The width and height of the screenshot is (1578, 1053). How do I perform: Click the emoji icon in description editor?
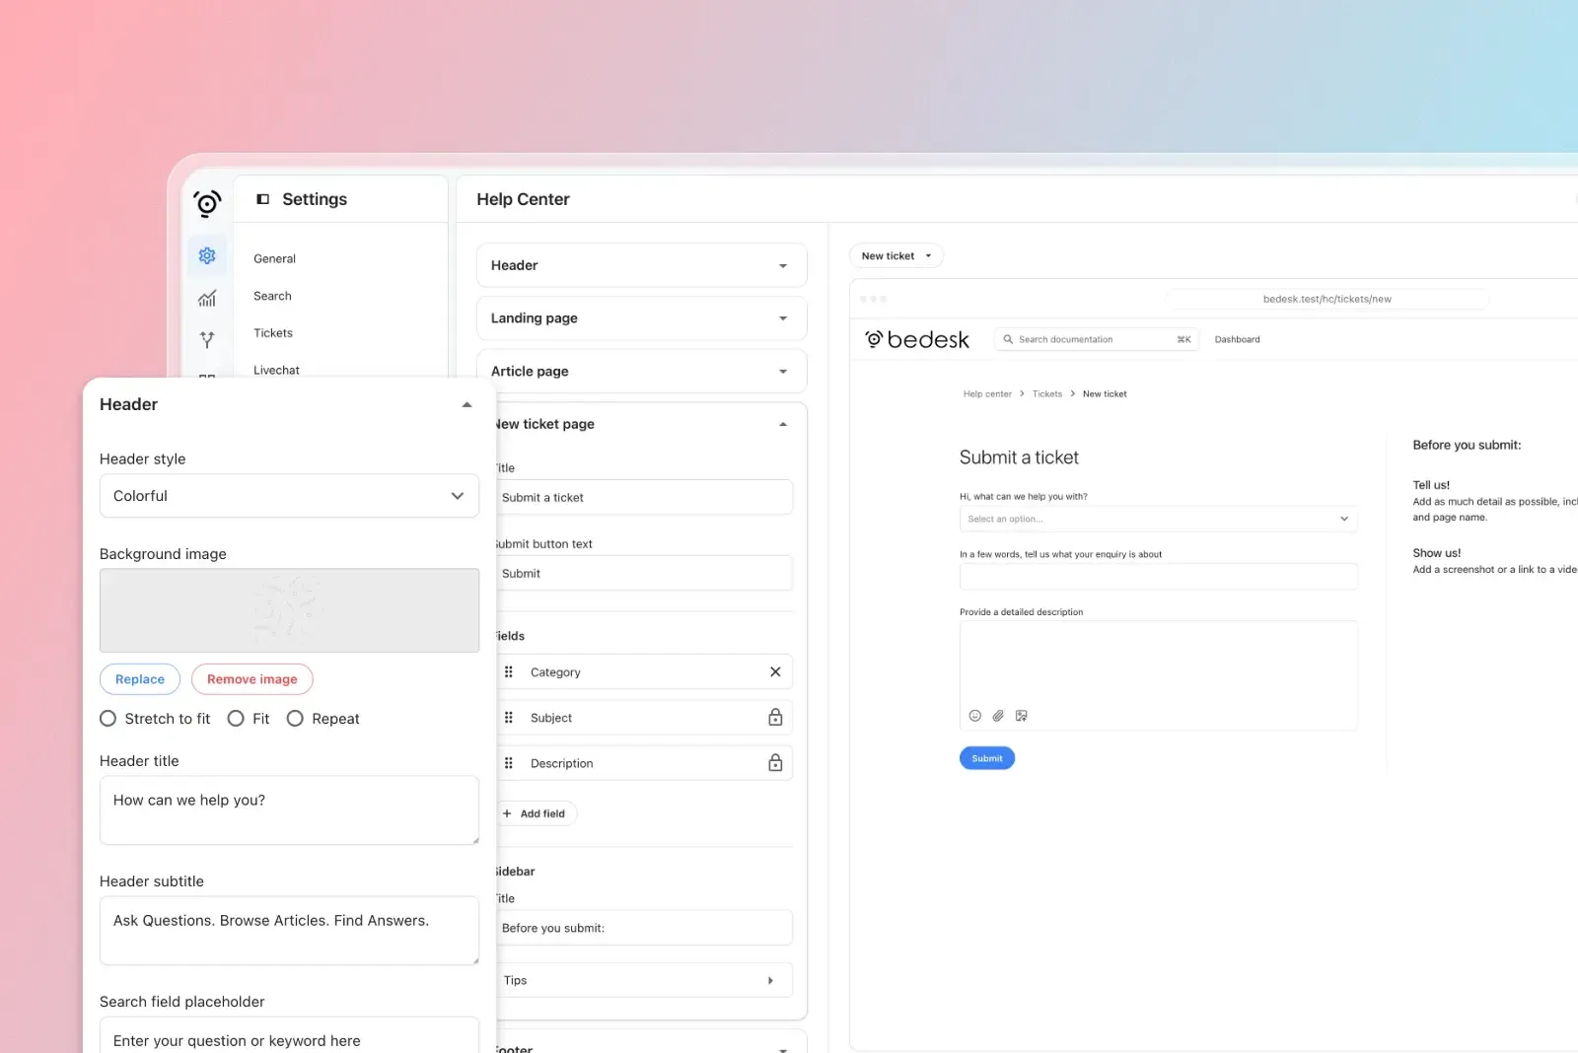pyautogui.click(x=975, y=716)
